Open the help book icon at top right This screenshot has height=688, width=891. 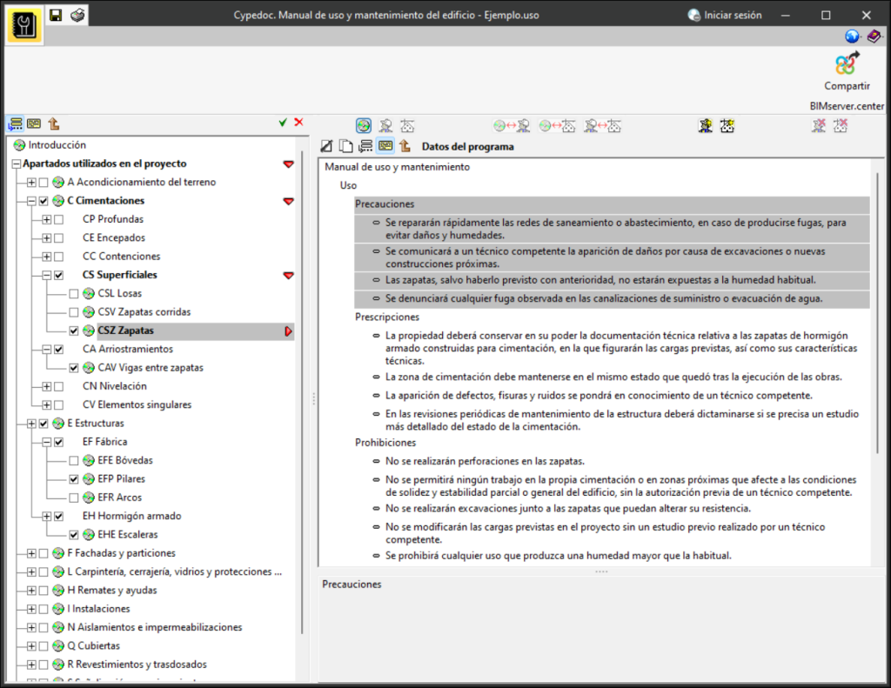click(873, 37)
